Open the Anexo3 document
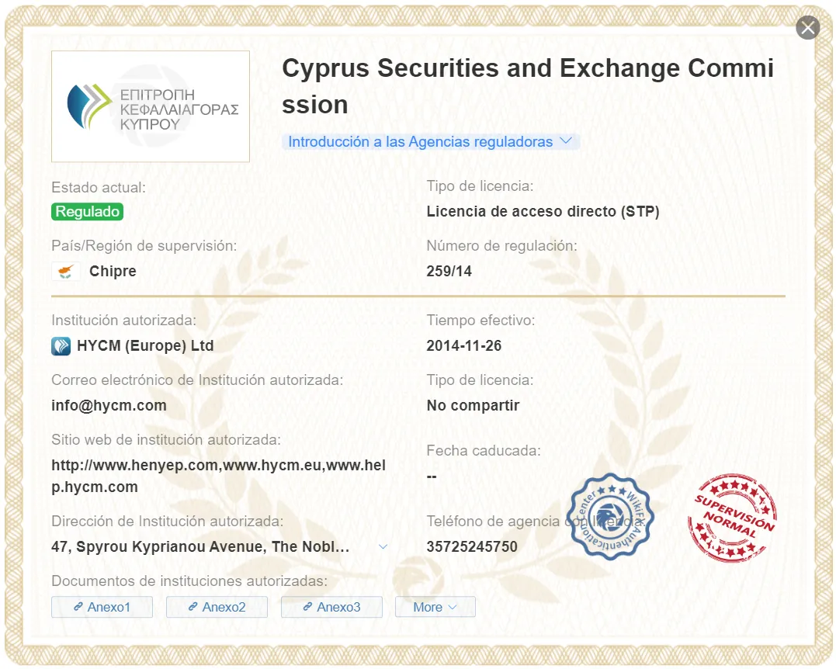The image size is (836, 669). click(331, 607)
